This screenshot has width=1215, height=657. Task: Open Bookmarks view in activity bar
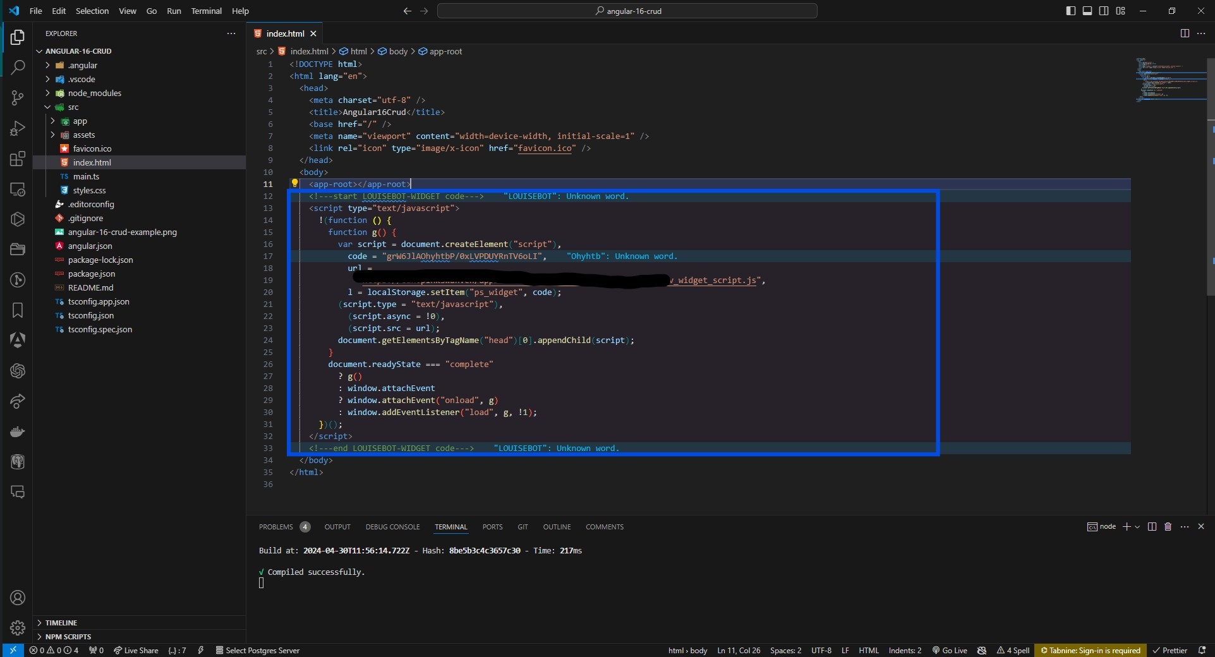(x=18, y=310)
